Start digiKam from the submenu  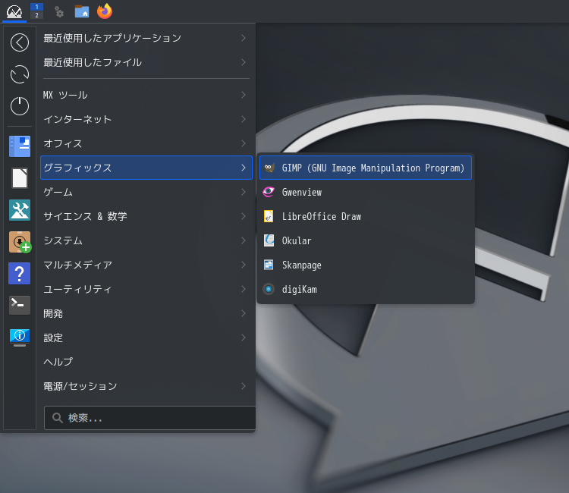(366, 289)
